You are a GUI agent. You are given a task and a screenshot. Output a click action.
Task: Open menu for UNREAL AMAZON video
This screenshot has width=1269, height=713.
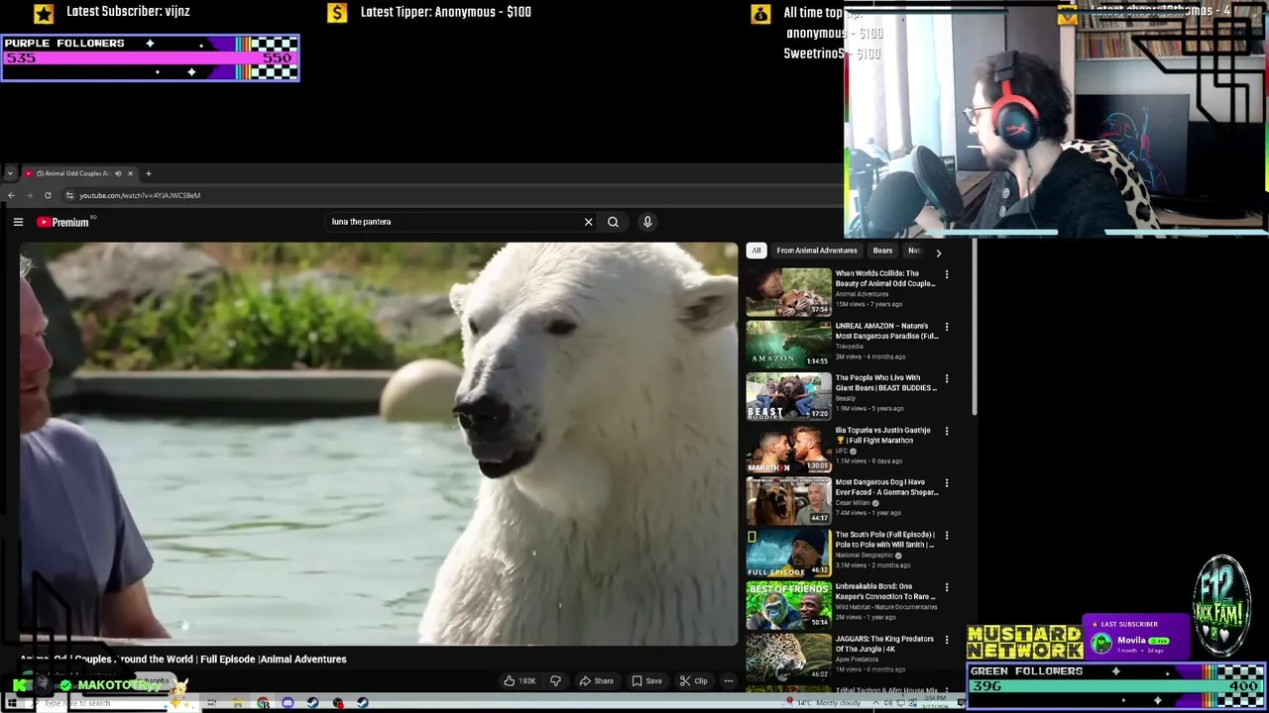coord(946,327)
